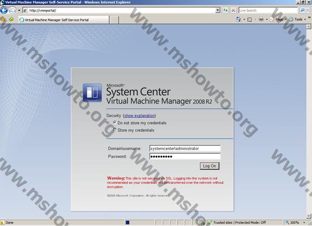Expand the address bar history dropdown arrow
Viewport: 312px width, 226px height.
pyautogui.click(x=218, y=10)
